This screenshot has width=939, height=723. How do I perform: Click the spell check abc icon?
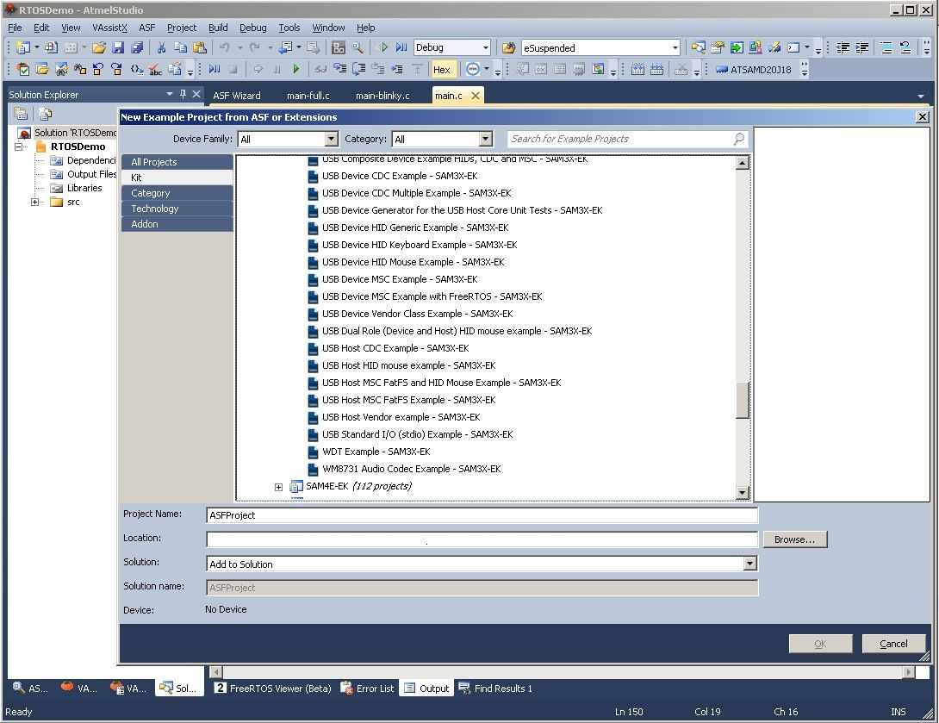tap(155, 70)
